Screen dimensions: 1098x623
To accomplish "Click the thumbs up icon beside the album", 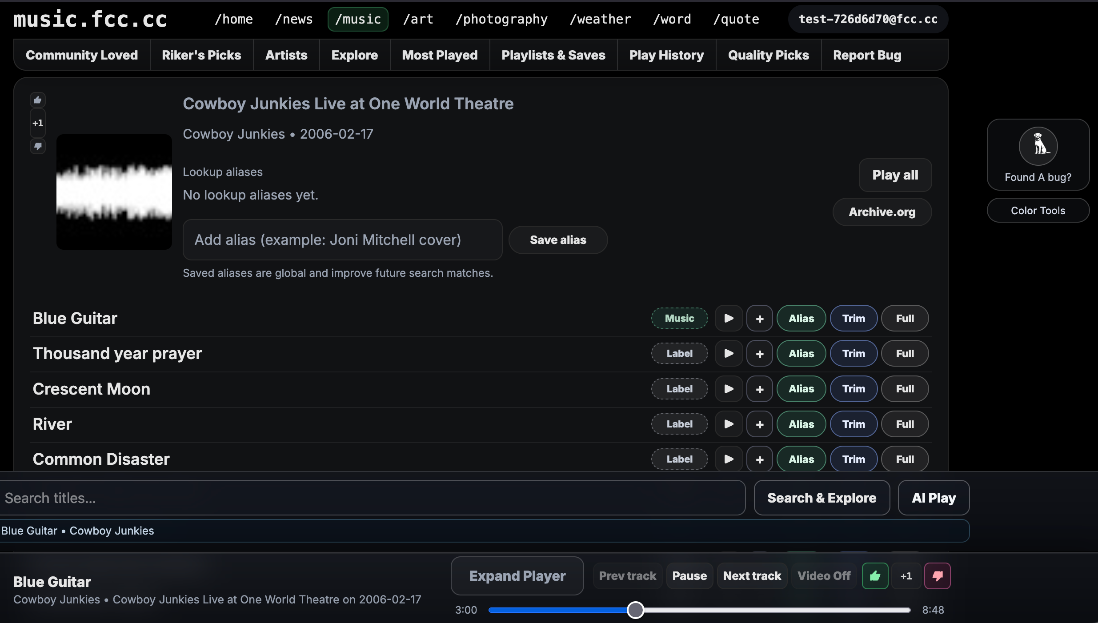I will 37,100.
